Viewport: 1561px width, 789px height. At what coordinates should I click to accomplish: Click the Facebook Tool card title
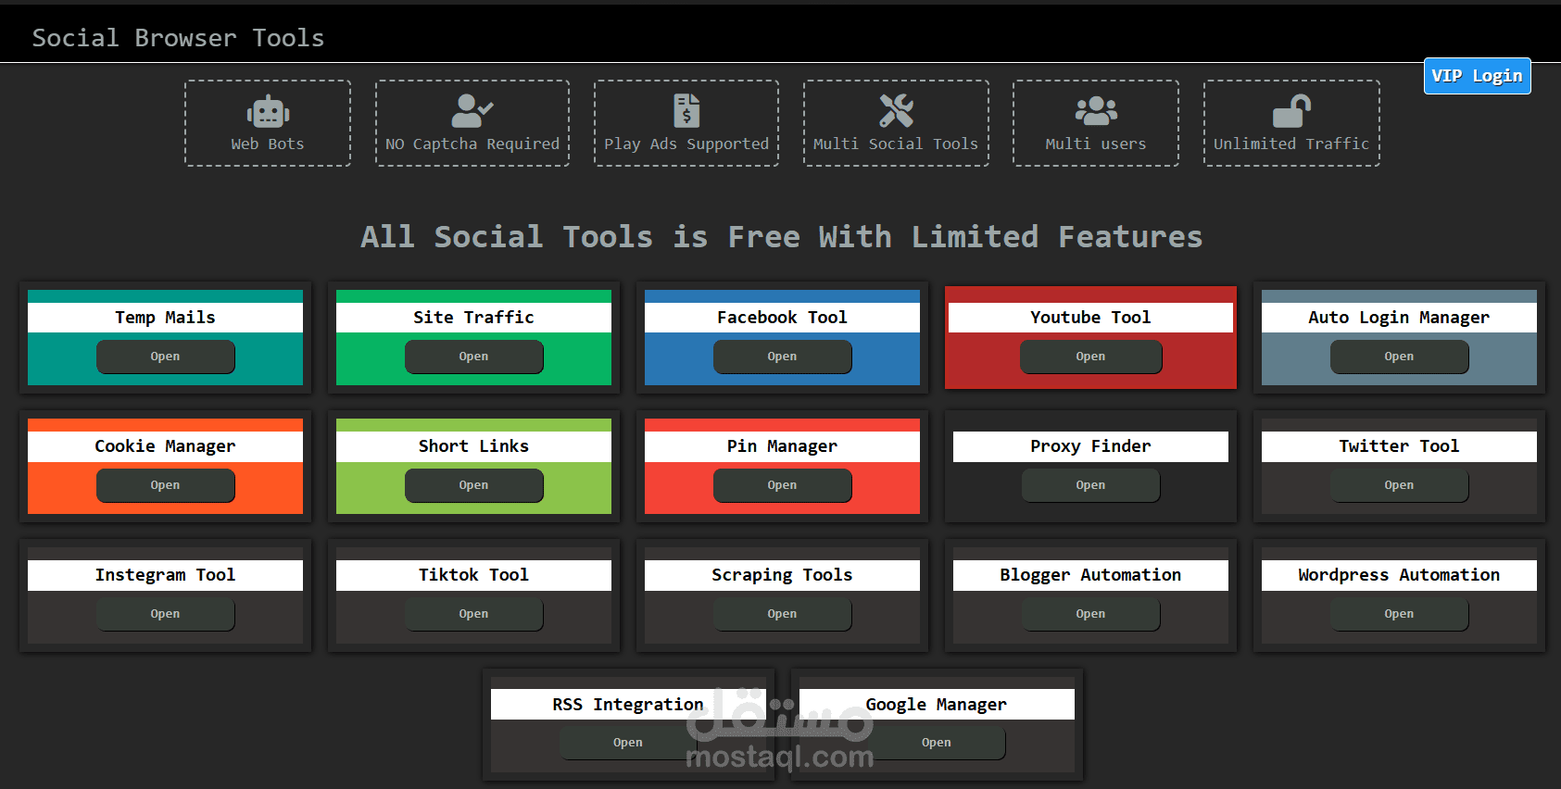pyautogui.click(x=782, y=318)
